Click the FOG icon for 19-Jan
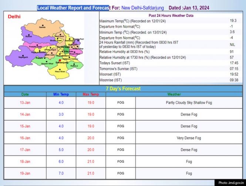This screenshot has width=246, height=186. (121, 173)
